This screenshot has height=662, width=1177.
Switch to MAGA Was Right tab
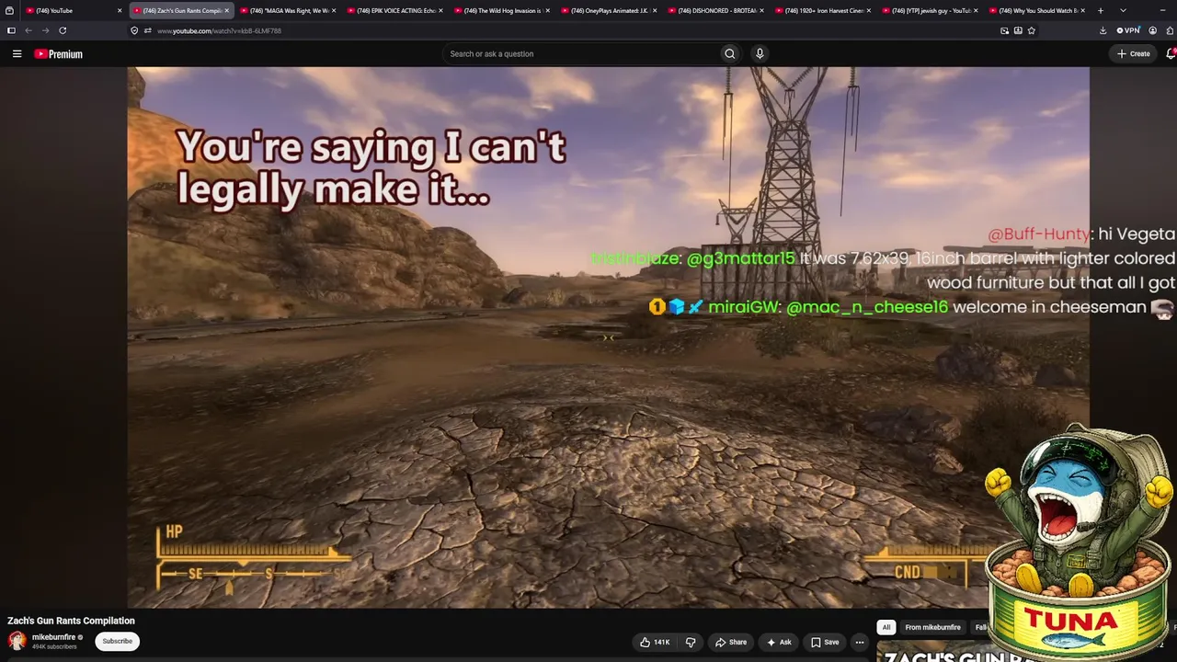point(288,10)
